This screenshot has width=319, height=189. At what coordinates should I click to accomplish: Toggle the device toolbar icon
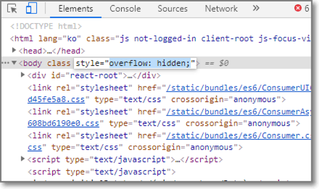(31, 8)
